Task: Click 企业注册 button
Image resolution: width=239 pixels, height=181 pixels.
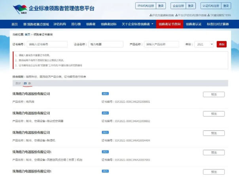Action: (178, 6)
